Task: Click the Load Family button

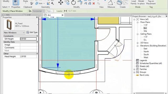Action: [134, 2]
